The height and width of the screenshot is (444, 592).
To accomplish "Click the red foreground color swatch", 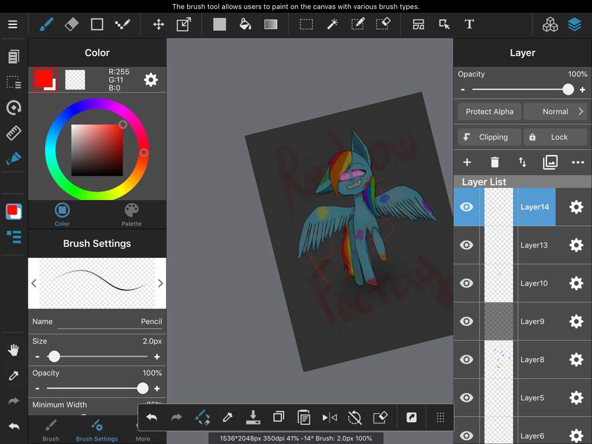I will pyautogui.click(x=44, y=78).
